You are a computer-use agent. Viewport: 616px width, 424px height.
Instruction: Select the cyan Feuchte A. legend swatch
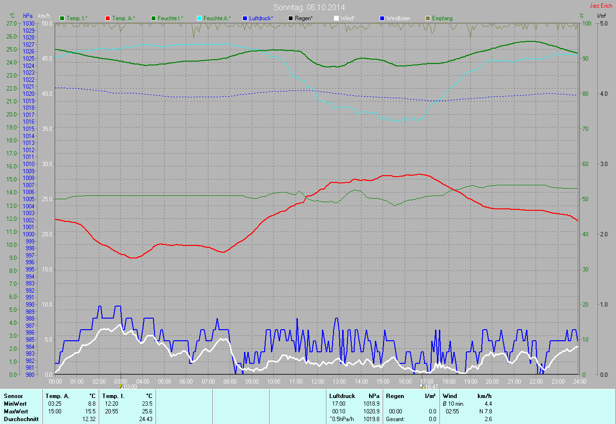199,18
